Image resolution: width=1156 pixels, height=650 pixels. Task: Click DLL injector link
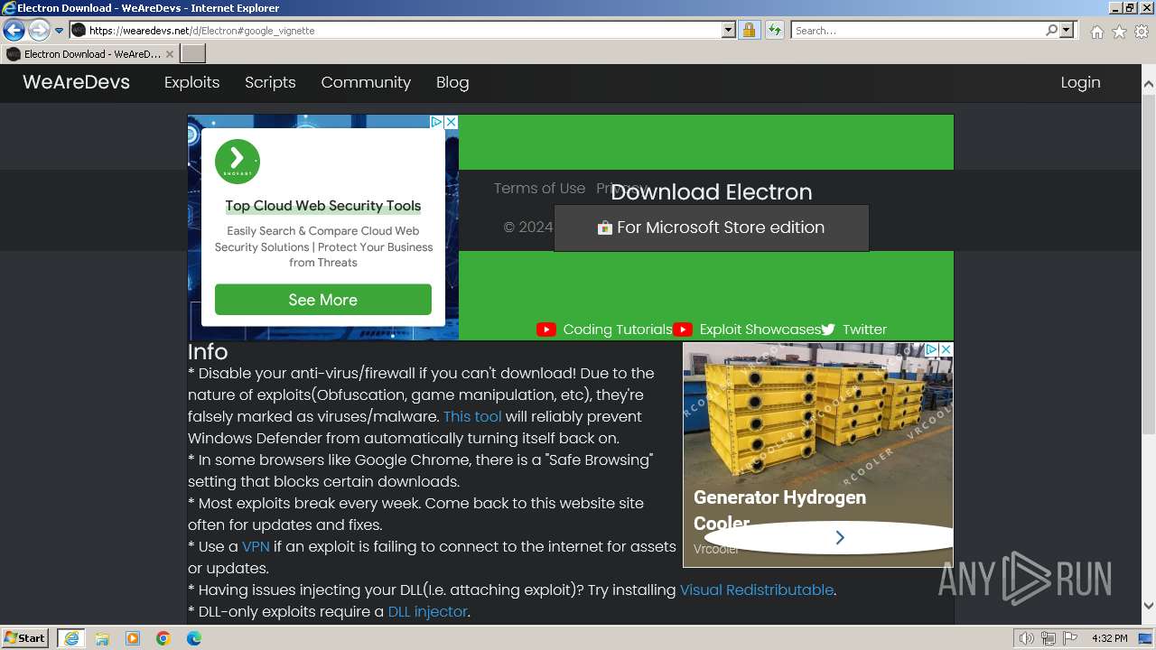click(x=427, y=612)
